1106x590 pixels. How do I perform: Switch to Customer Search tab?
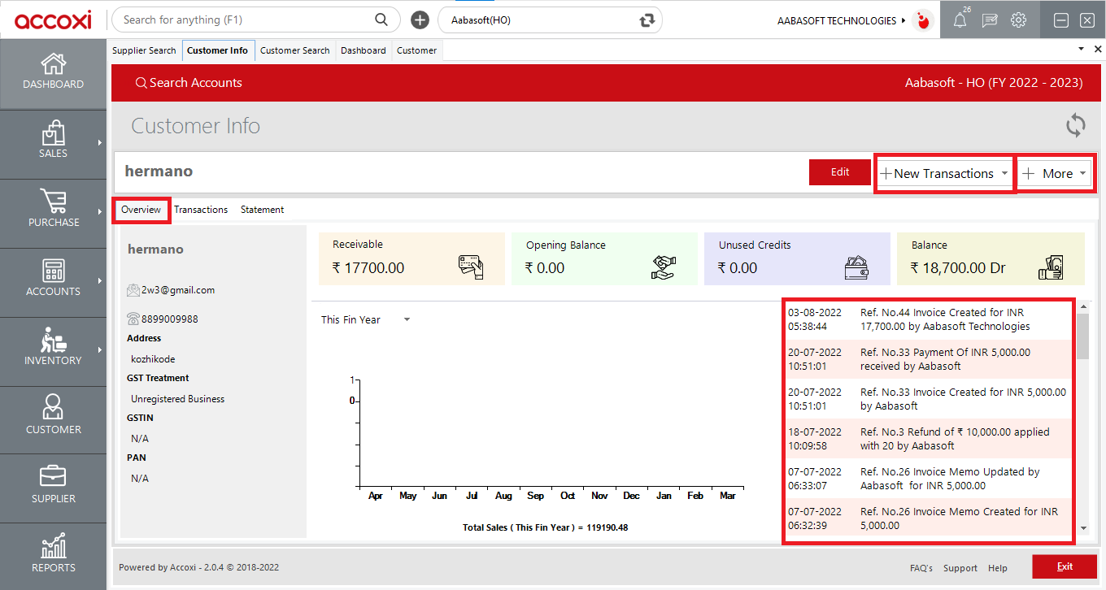(x=295, y=50)
